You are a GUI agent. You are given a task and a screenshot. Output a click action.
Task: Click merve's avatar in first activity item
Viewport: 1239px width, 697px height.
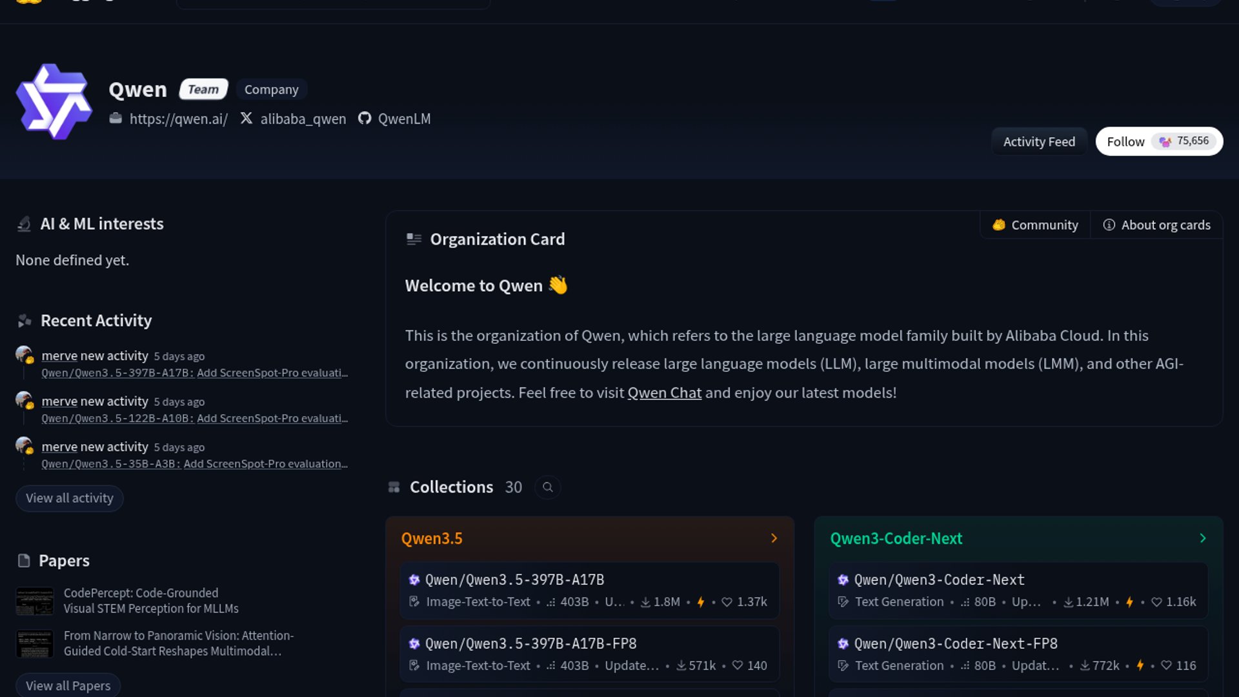point(24,354)
